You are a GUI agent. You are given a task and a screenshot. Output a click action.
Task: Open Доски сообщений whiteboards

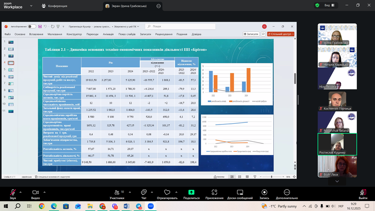239,193
